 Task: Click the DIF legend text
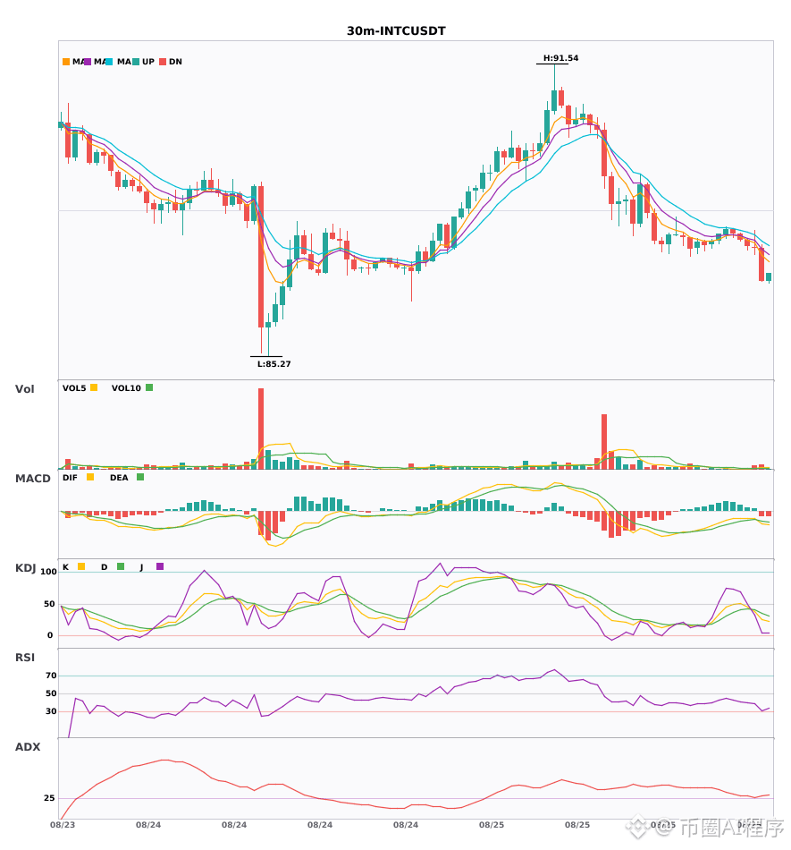pyautogui.click(x=70, y=478)
